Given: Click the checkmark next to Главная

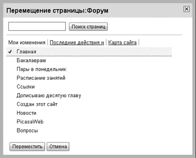Looking at the screenshot, I should point(10,52).
